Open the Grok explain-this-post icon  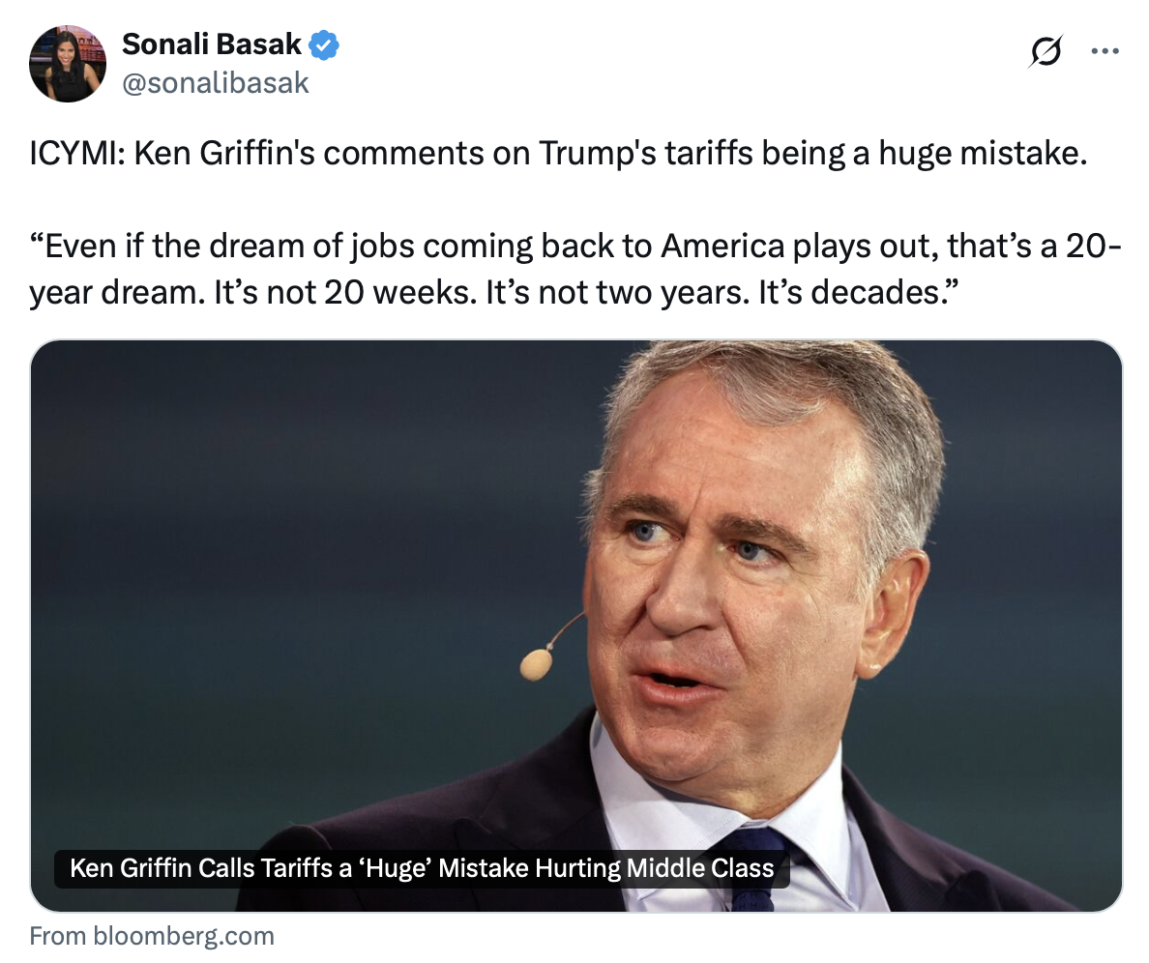[x=1046, y=52]
